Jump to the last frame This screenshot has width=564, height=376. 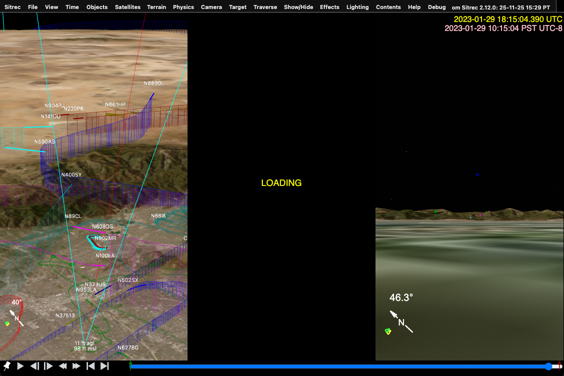[x=104, y=366]
